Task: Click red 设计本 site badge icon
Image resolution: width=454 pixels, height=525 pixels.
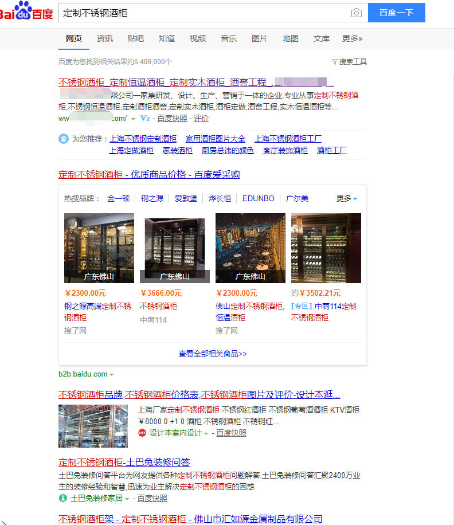Action: tap(142, 433)
